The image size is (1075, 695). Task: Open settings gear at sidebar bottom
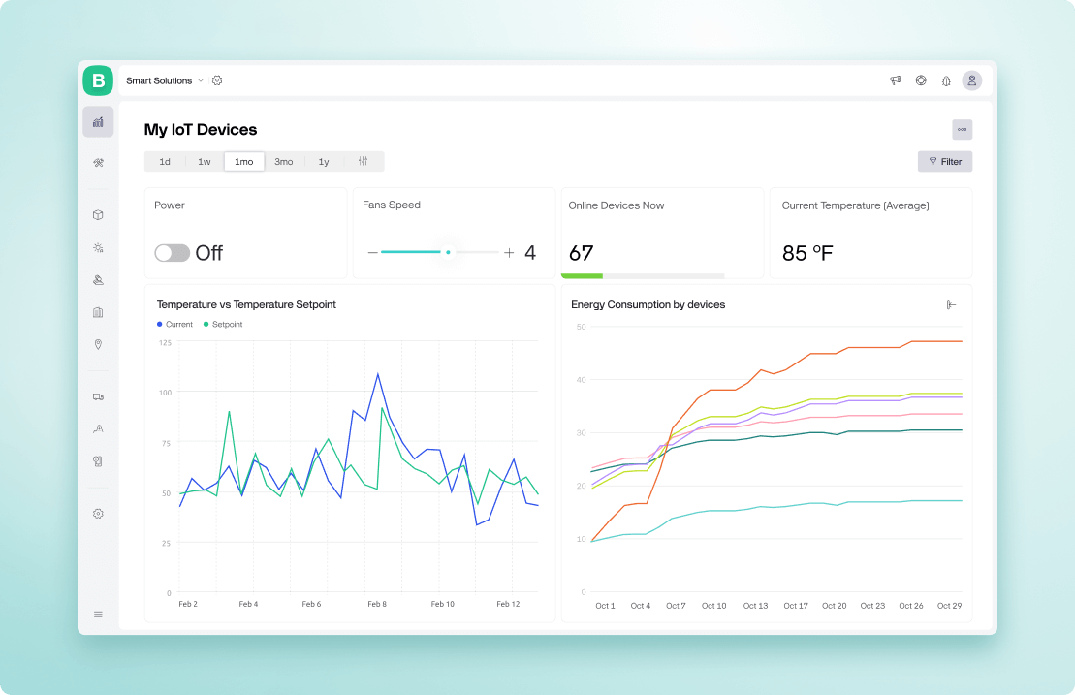pyautogui.click(x=98, y=513)
